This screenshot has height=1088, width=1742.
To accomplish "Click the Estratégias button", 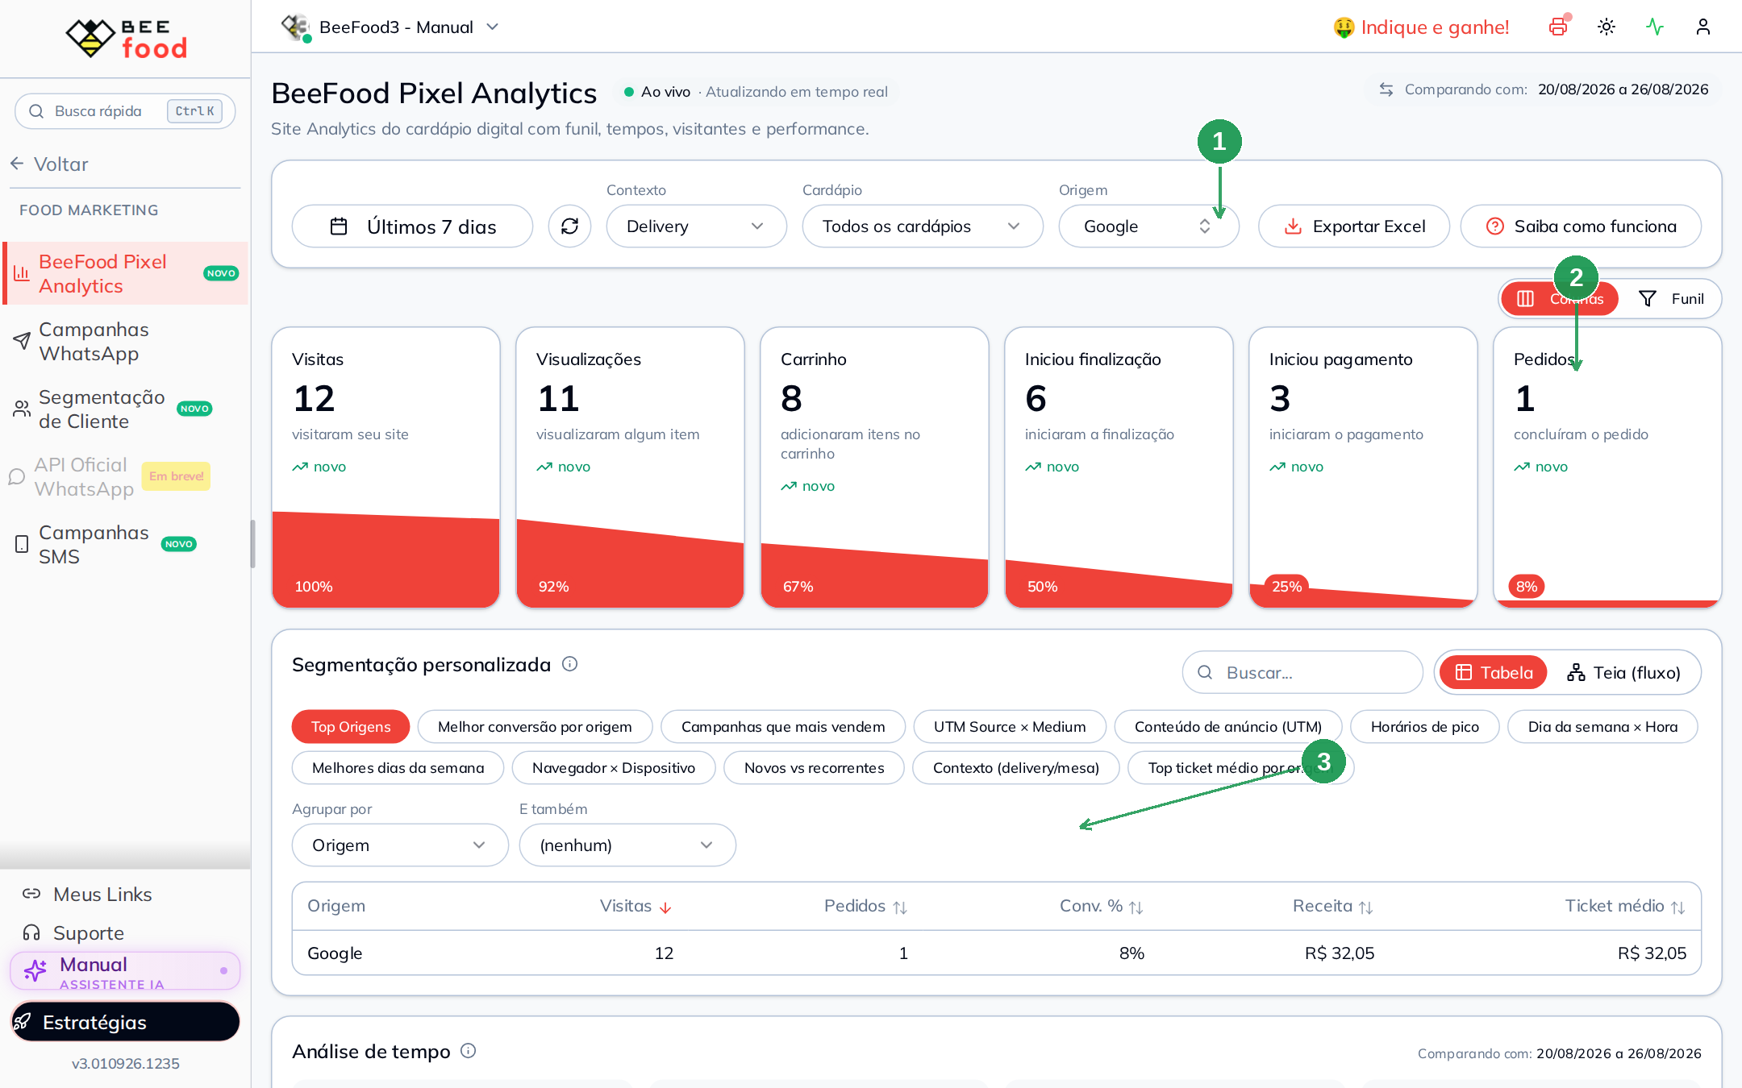I will 125,1022.
